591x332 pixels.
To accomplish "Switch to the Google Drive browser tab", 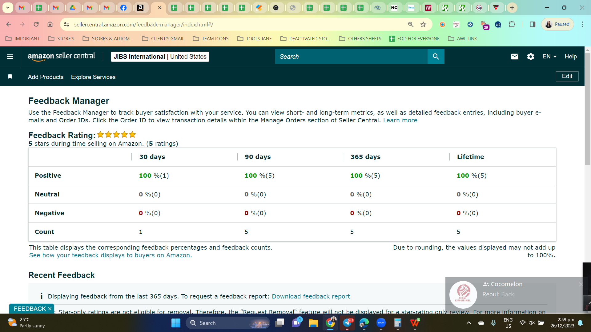I will click(x=73, y=8).
